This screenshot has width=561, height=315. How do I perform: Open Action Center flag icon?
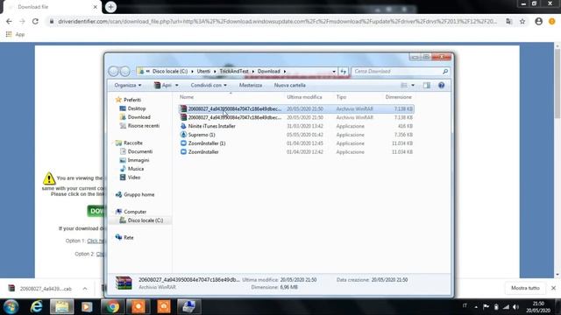pos(486,307)
